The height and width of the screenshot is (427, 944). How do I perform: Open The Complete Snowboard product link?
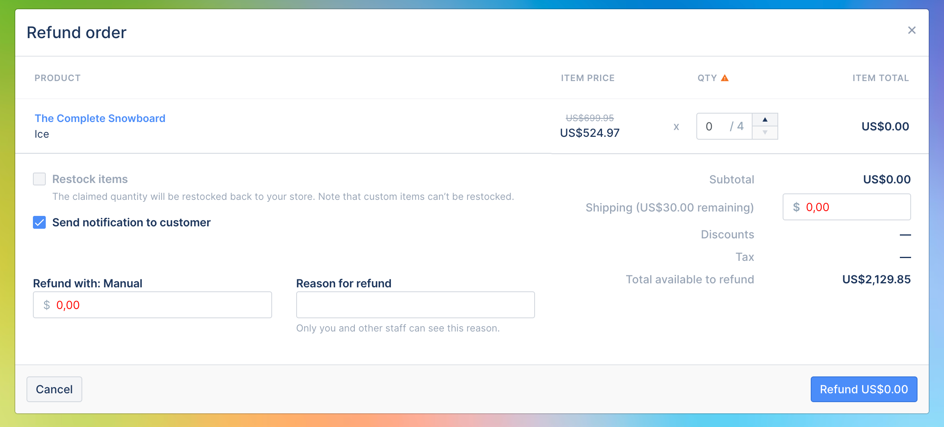pyautogui.click(x=100, y=118)
